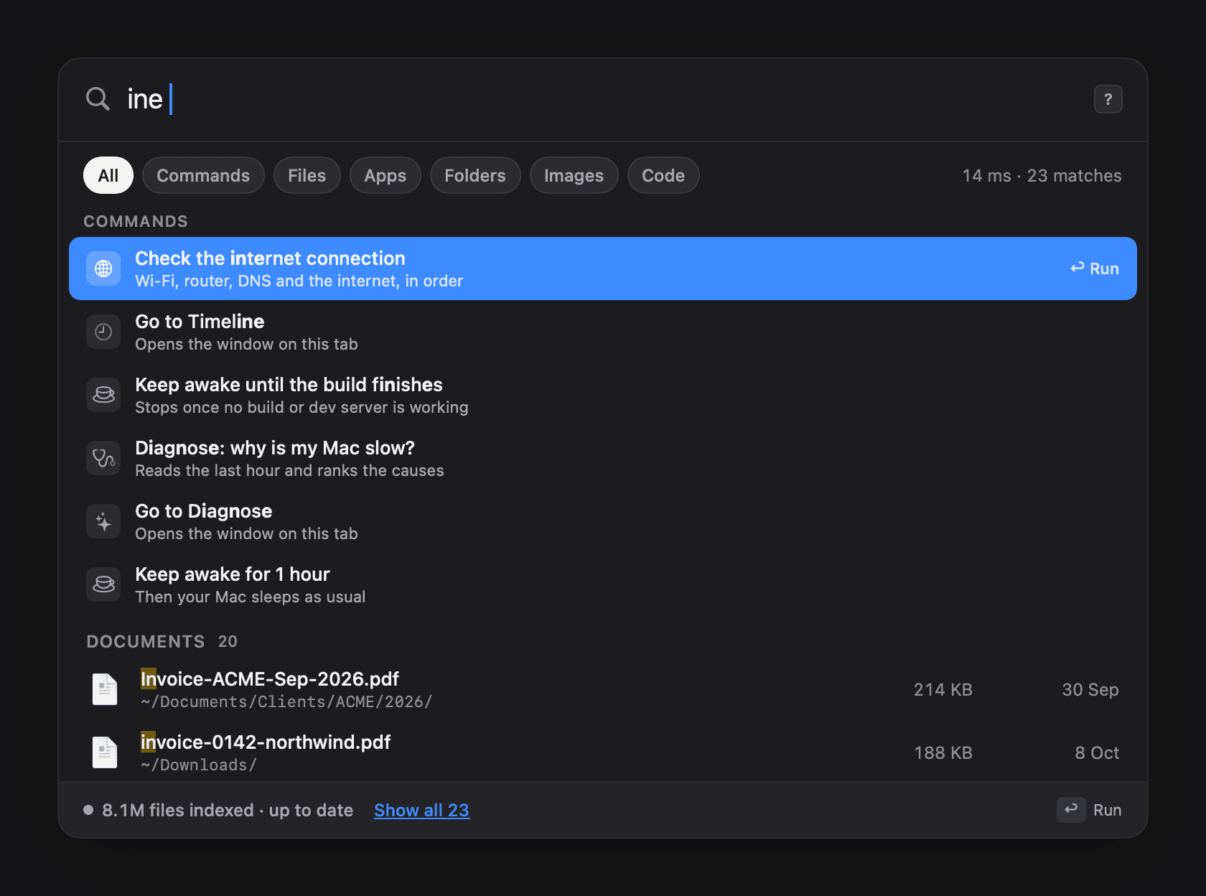Click the file icon for Invoice-ACME-Sep-2026.pdf
The width and height of the screenshot is (1206, 896).
point(105,689)
